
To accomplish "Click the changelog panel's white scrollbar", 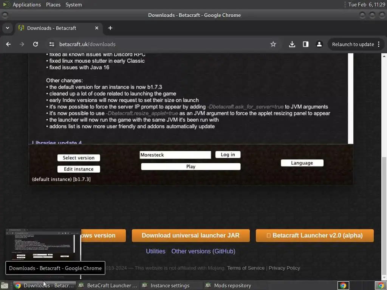I will tap(351, 98).
